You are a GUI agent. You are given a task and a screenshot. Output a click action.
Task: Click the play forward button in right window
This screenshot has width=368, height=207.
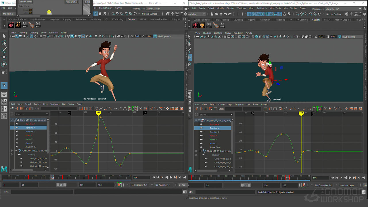click(x=350, y=178)
